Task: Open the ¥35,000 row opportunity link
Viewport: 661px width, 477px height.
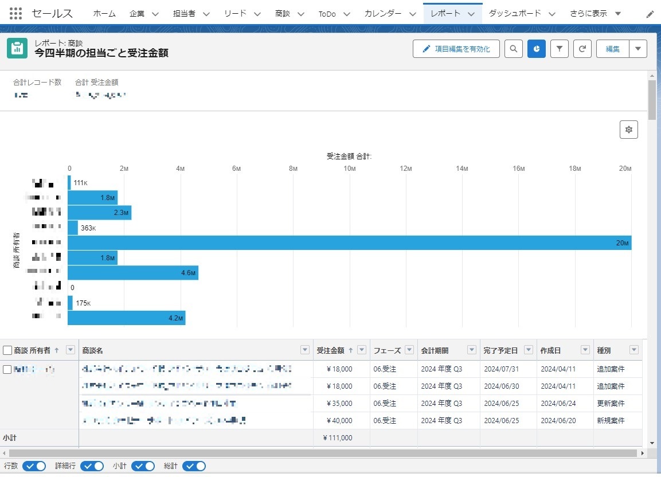Action: (159, 403)
